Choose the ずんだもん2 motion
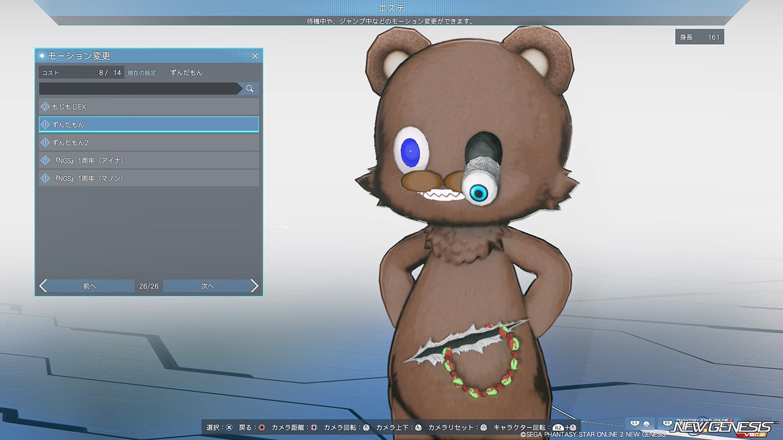783x440 pixels. [149, 142]
